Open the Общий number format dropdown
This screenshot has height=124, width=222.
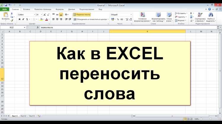point(131,15)
